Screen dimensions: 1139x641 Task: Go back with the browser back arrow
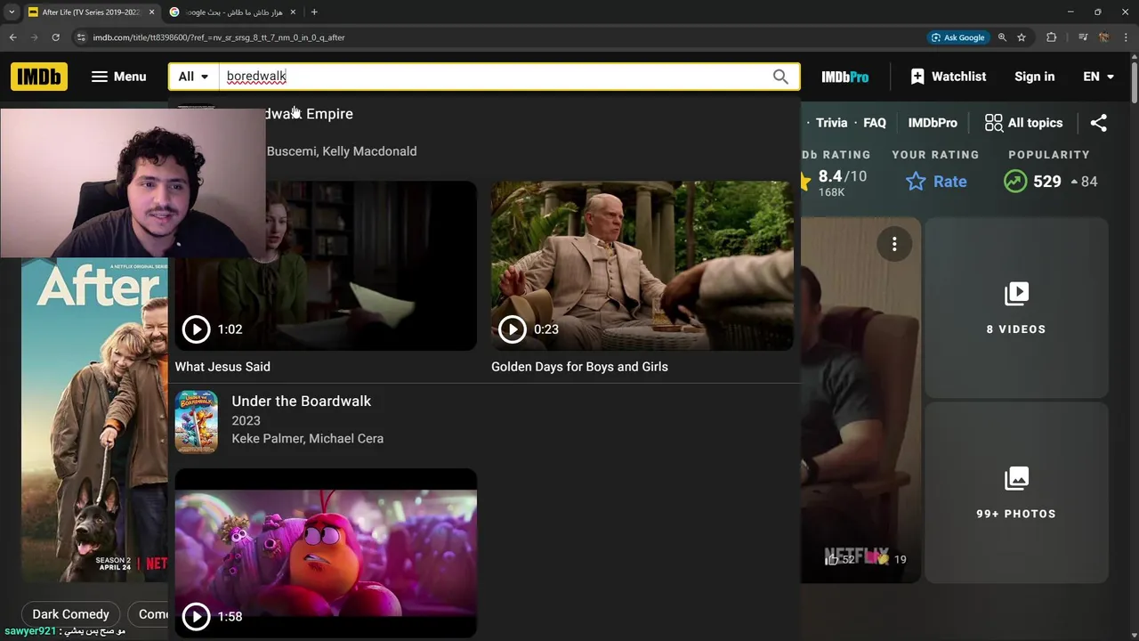12,37
